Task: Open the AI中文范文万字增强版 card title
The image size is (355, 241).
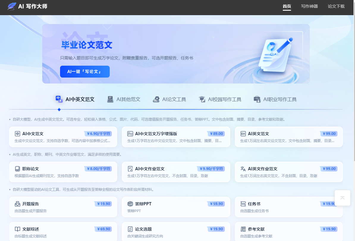Action: [156, 134]
